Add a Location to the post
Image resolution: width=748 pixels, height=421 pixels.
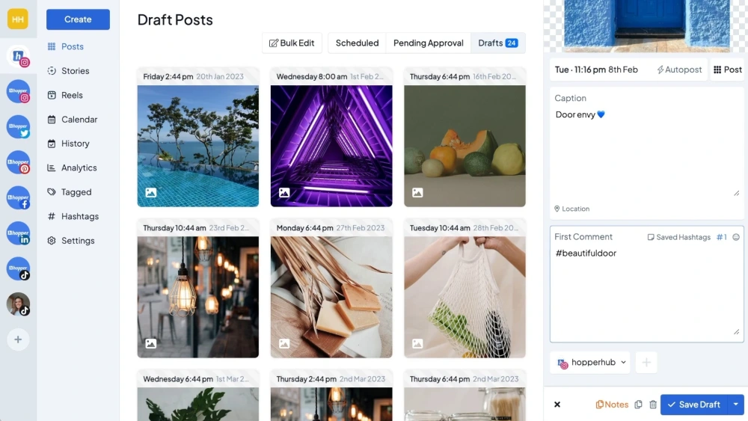click(571, 209)
